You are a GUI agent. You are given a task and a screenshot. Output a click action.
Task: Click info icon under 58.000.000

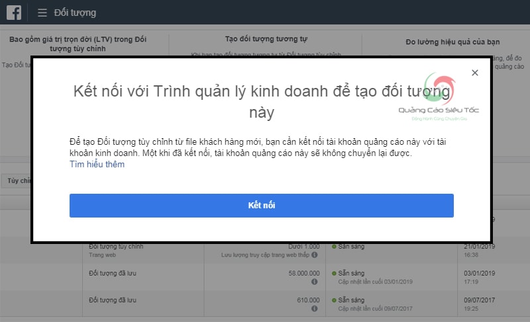pyautogui.click(x=314, y=282)
